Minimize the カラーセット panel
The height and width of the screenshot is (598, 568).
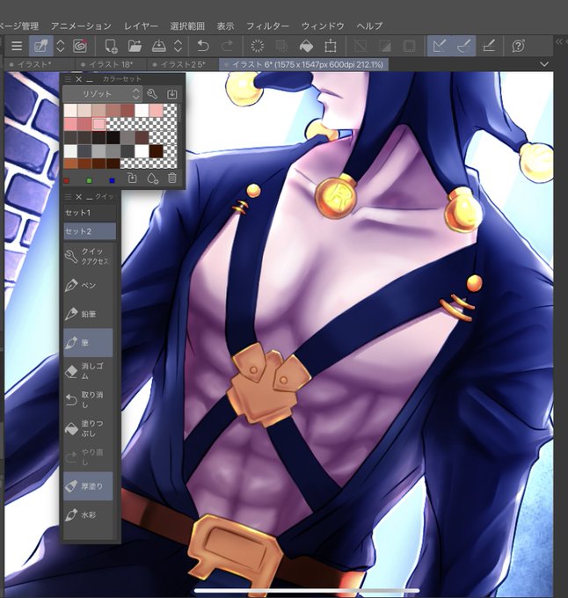point(90,79)
